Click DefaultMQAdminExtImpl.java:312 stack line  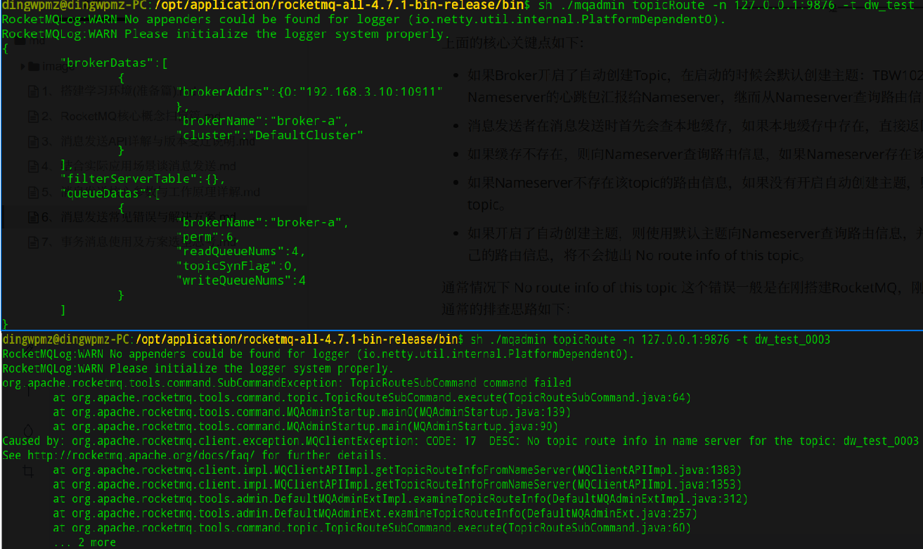click(401, 499)
